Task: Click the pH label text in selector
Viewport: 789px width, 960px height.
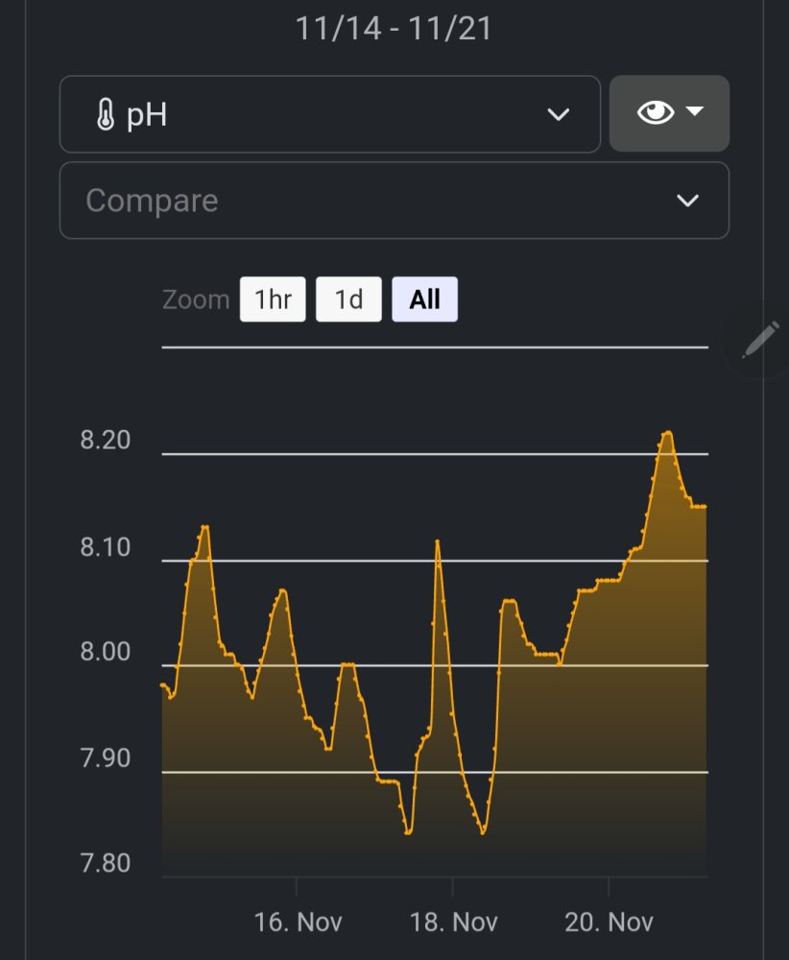Action: pos(147,115)
